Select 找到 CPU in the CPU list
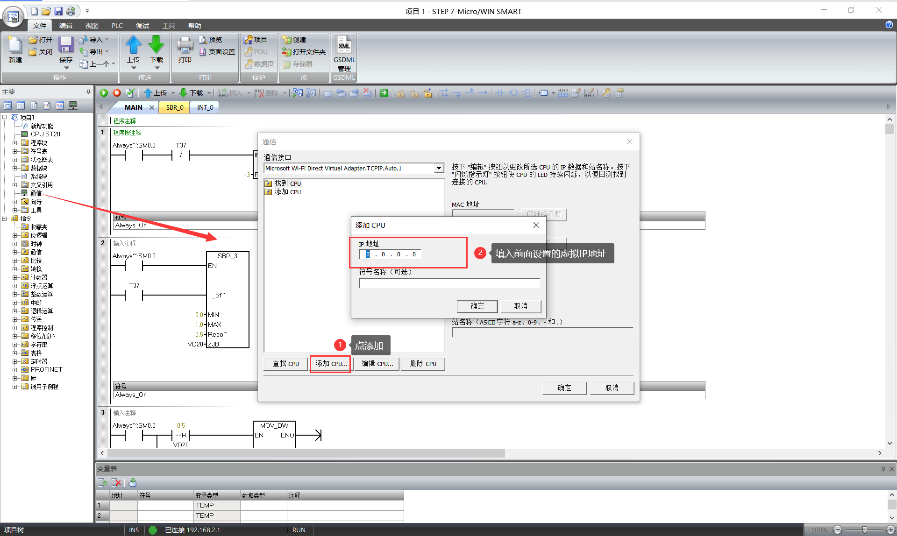The width and height of the screenshot is (897, 536). [287, 183]
